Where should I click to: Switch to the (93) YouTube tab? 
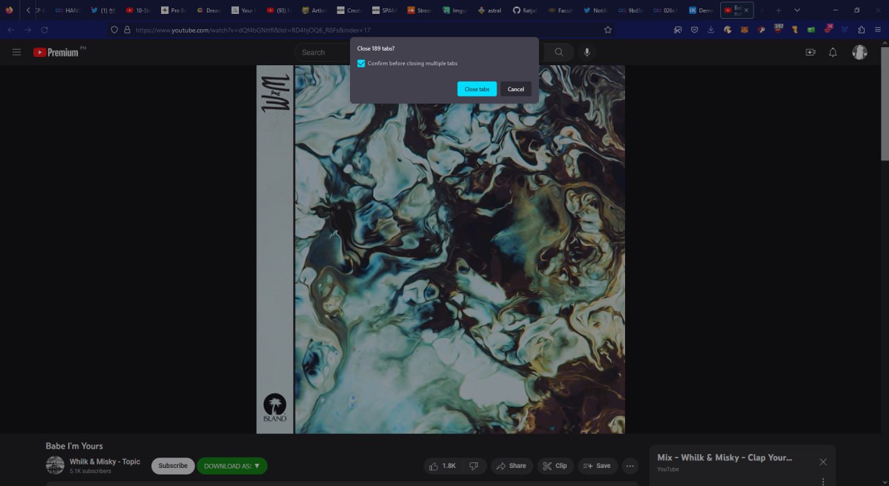tap(279, 10)
